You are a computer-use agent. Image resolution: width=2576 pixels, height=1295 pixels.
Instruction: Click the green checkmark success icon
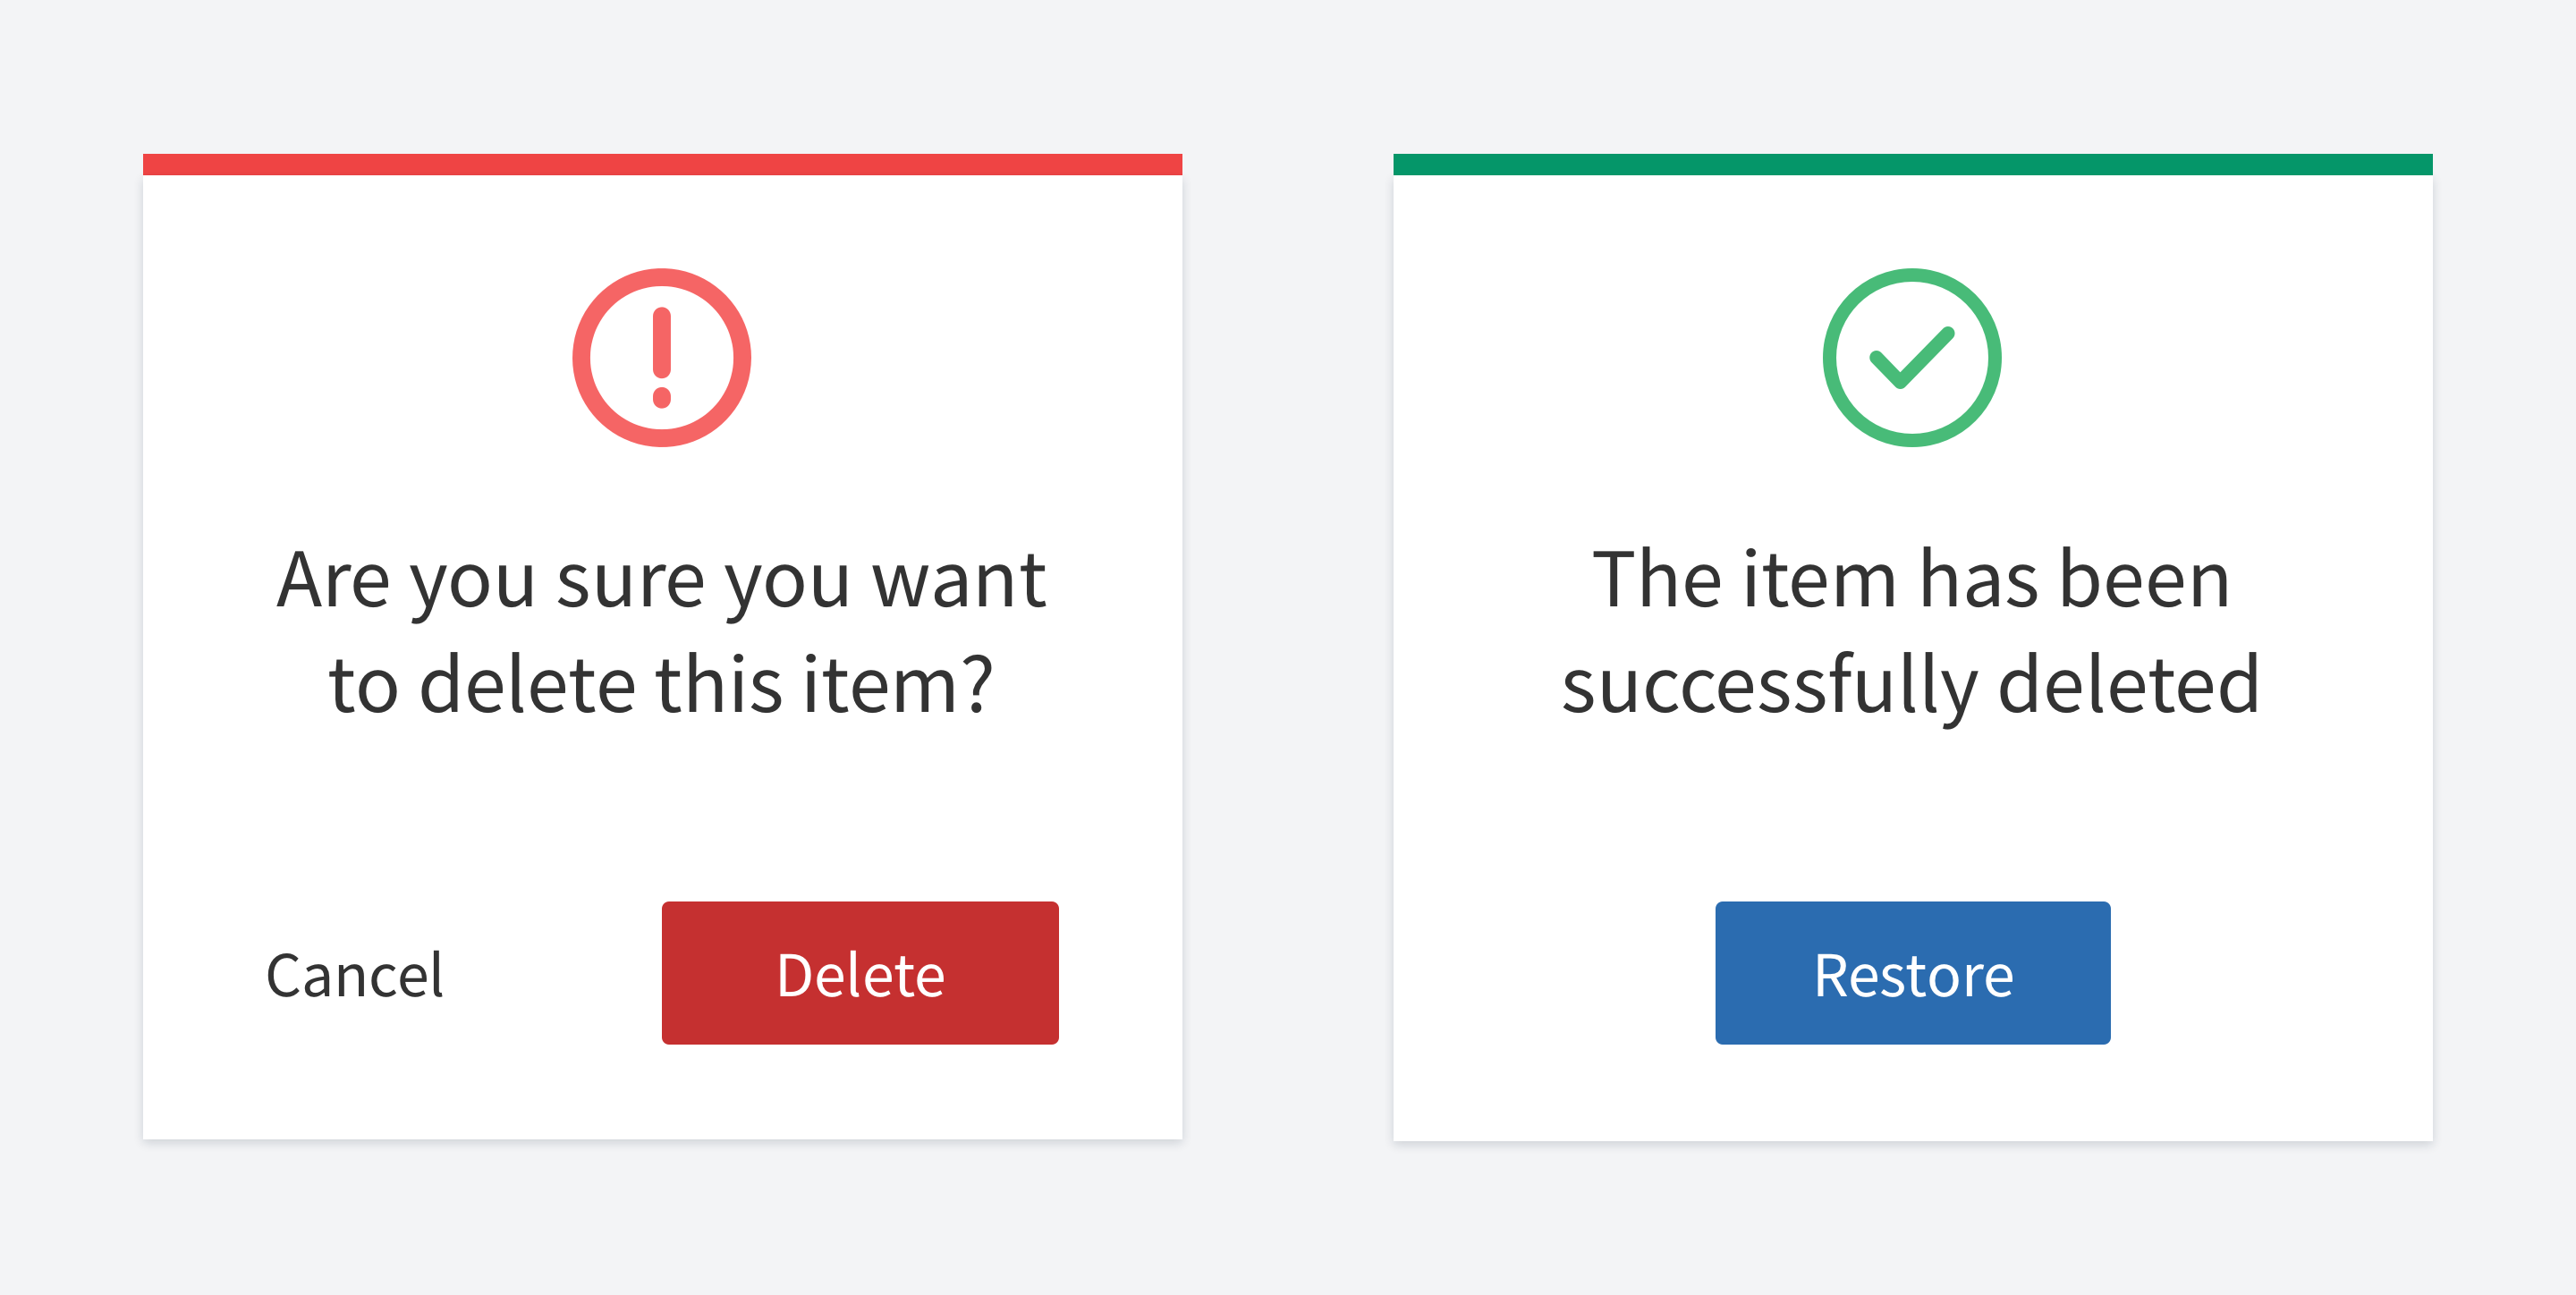tap(1912, 357)
